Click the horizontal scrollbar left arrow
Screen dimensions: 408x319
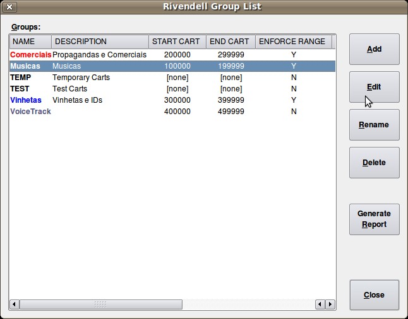coord(15,304)
